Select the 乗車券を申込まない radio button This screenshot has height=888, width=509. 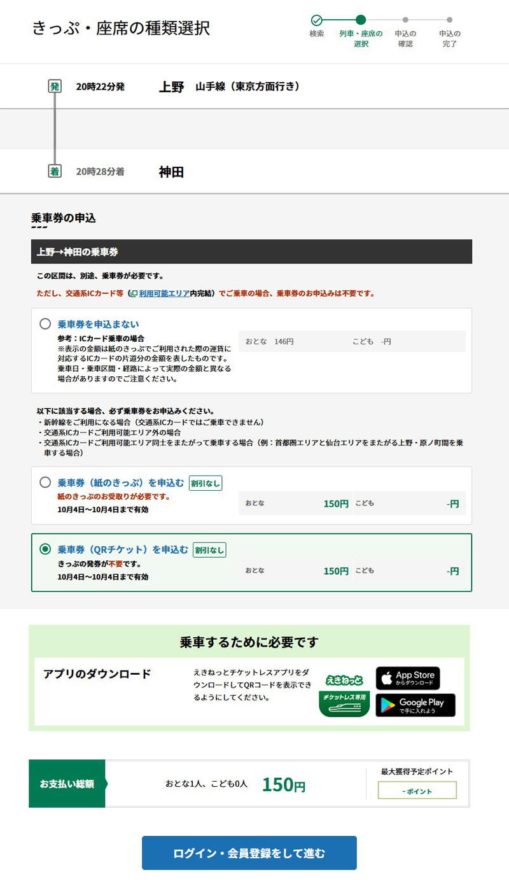[45, 324]
